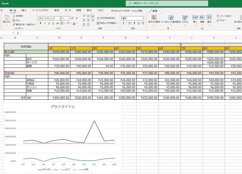Switch to the ホーム tab

(13, 10)
